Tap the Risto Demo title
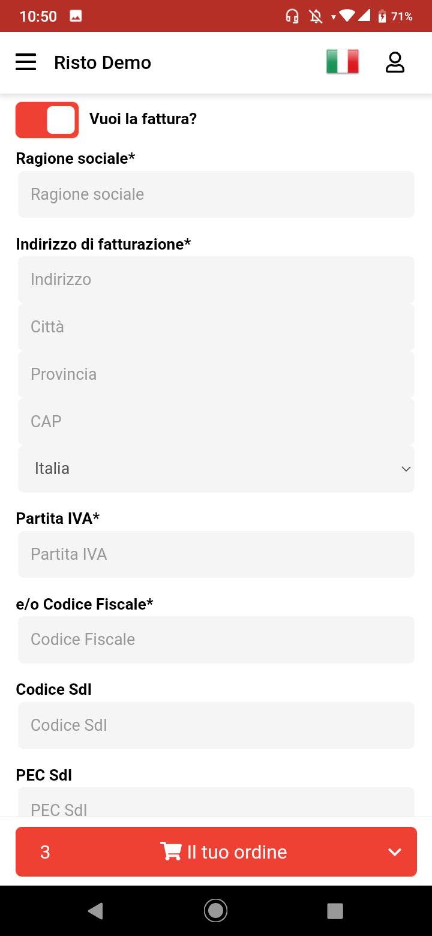The height and width of the screenshot is (936, 432). [x=103, y=62]
